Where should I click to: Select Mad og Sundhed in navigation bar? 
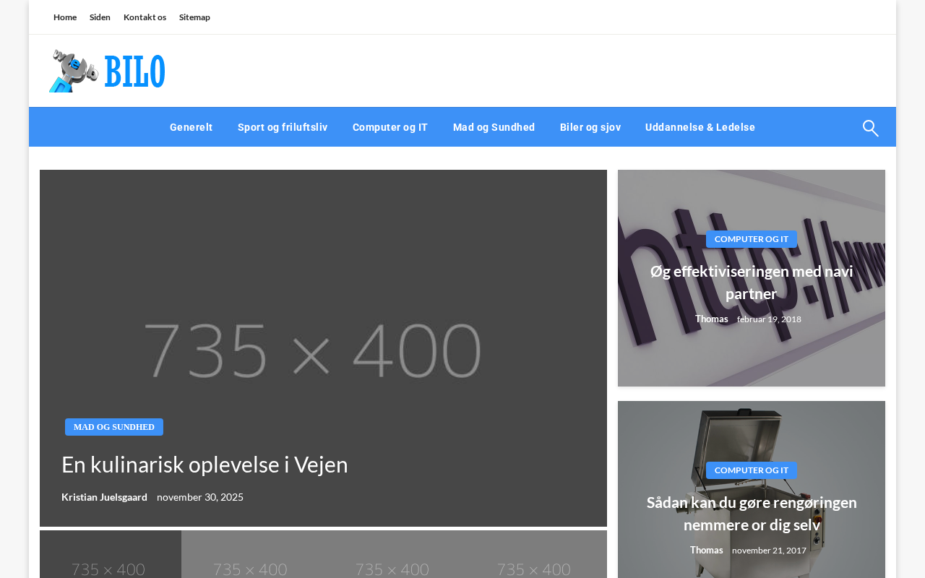(494, 127)
